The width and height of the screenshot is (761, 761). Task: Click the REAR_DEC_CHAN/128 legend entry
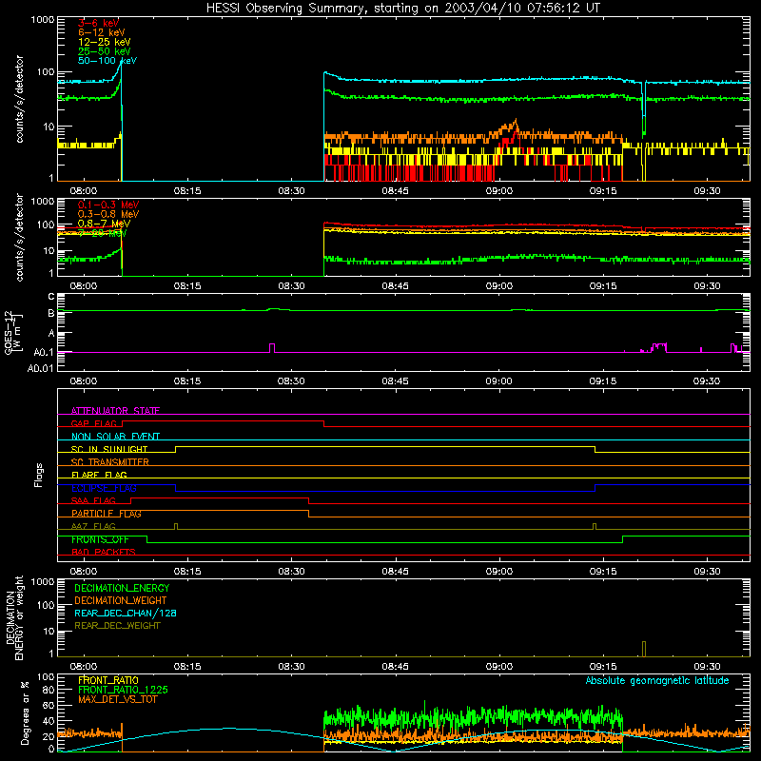(126, 614)
